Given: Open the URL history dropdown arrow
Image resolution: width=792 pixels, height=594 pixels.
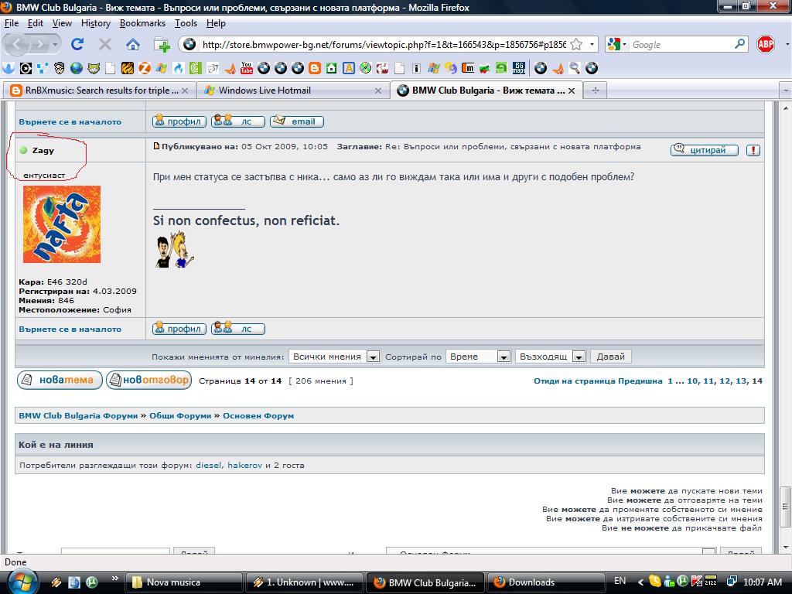Looking at the screenshot, I should [x=592, y=44].
